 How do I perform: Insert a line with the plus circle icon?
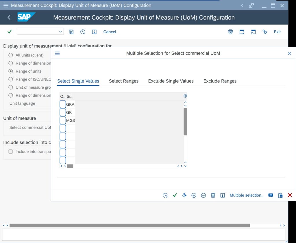[194, 195]
